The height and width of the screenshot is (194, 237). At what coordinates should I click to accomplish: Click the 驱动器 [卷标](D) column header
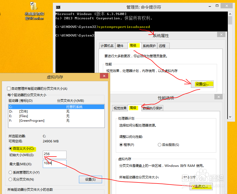tap(20, 100)
